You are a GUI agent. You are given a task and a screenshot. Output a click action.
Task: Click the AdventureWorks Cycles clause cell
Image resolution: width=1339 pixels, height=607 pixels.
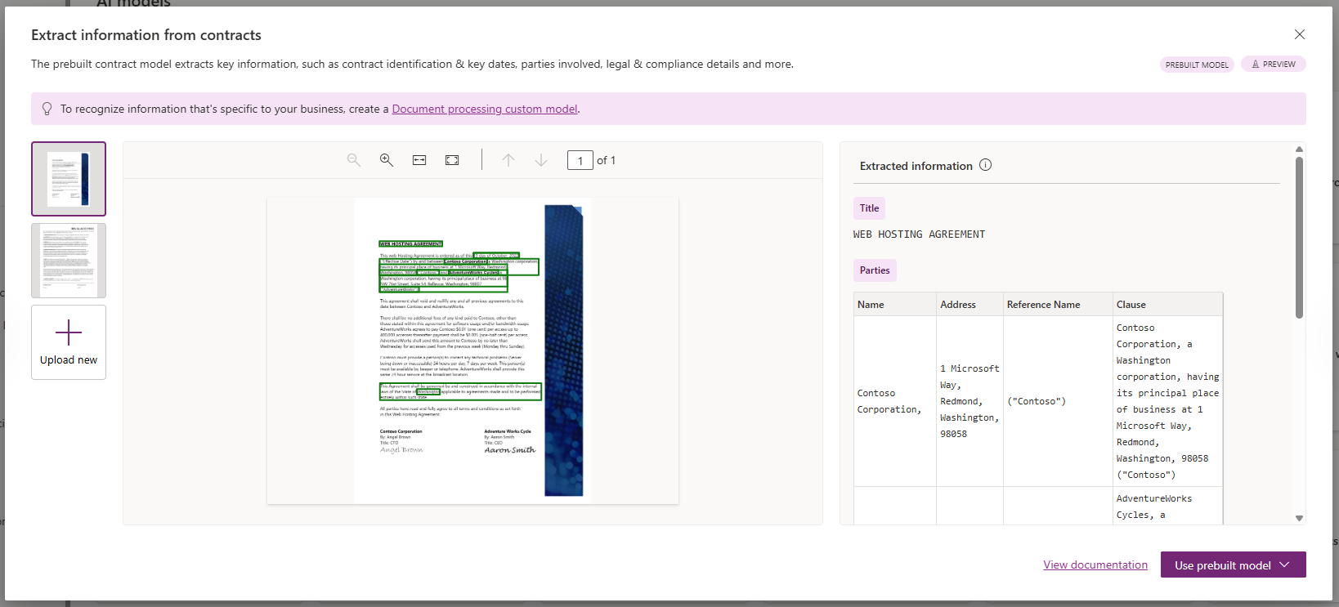1167,507
